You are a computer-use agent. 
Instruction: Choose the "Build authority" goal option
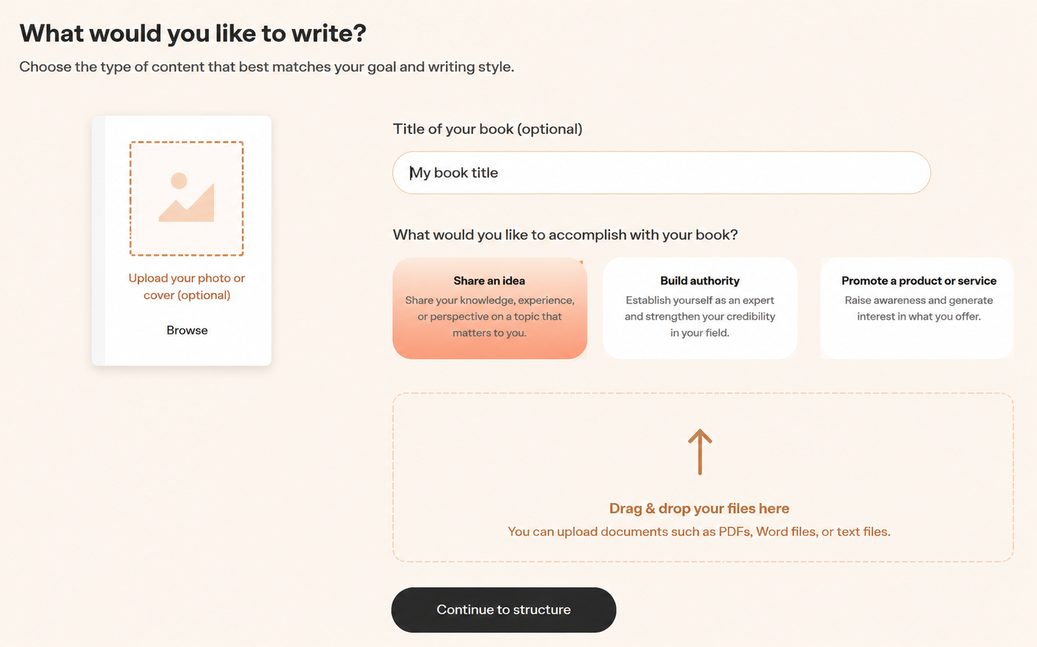[x=700, y=308]
